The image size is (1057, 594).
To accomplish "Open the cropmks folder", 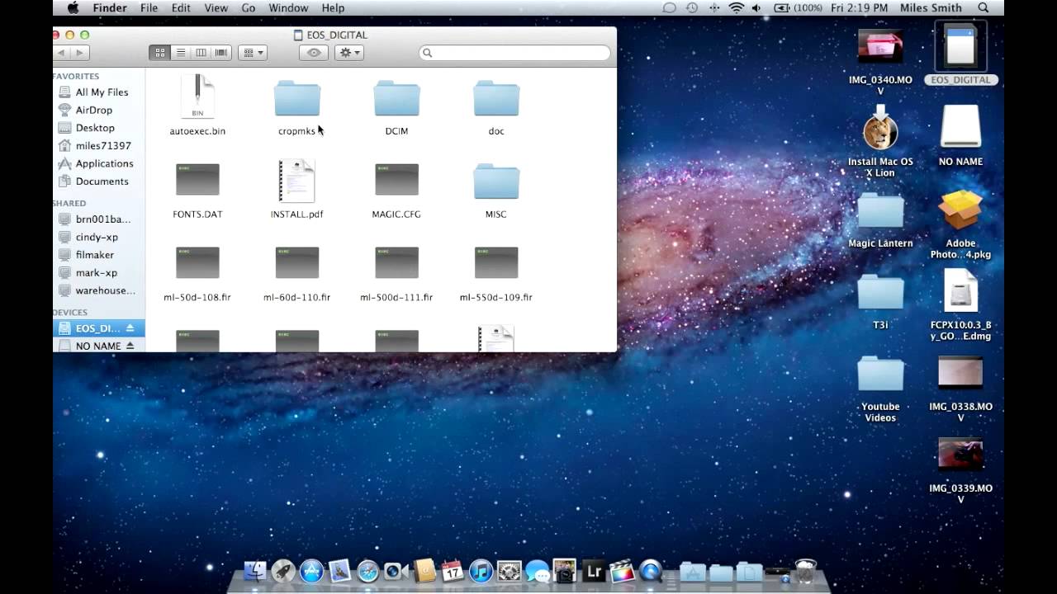I will (x=297, y=98).
